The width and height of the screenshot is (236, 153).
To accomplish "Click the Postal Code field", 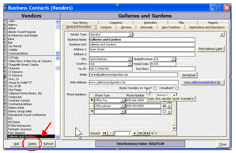I will tap(163, 64).
